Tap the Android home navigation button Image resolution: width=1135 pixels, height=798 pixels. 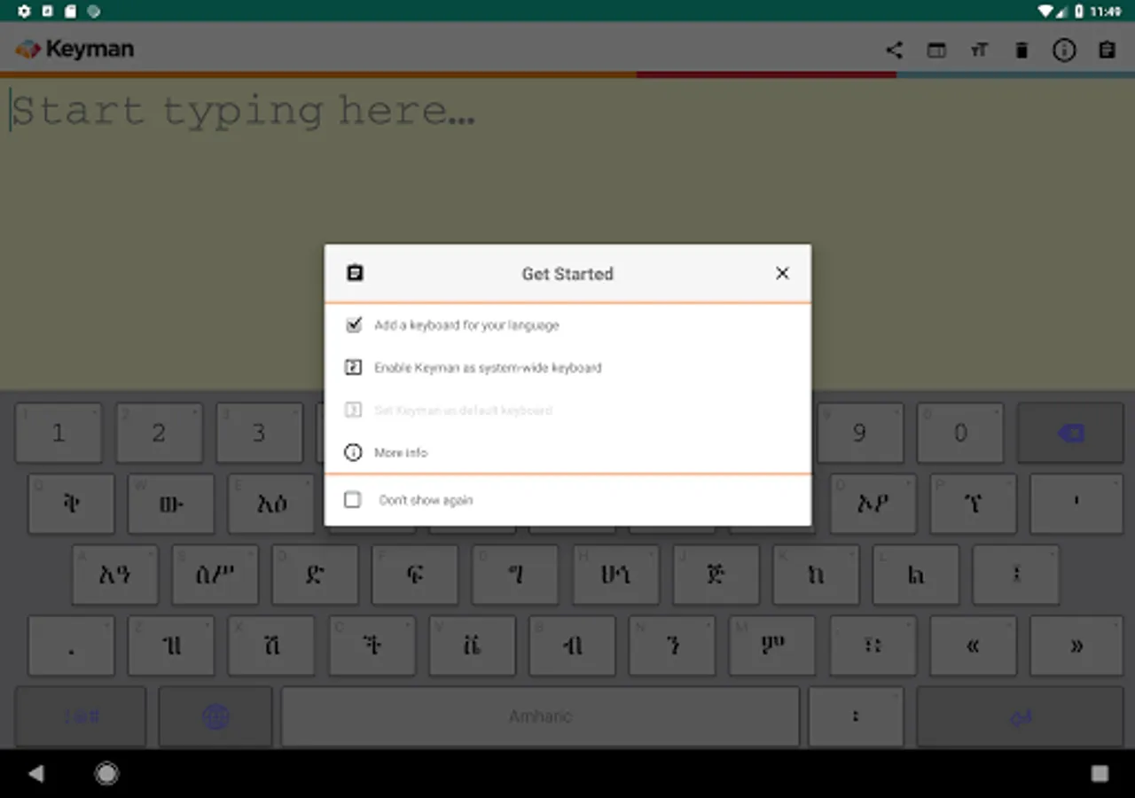[106, 774]
